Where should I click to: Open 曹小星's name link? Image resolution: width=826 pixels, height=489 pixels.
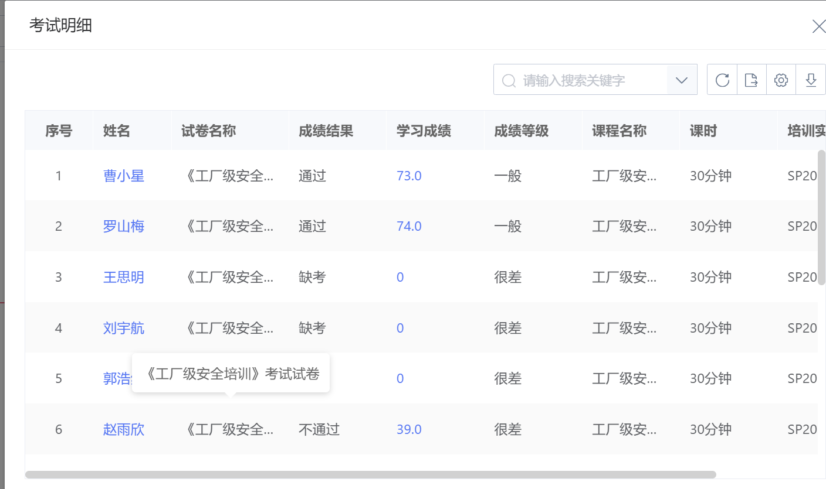pos(124,175)
